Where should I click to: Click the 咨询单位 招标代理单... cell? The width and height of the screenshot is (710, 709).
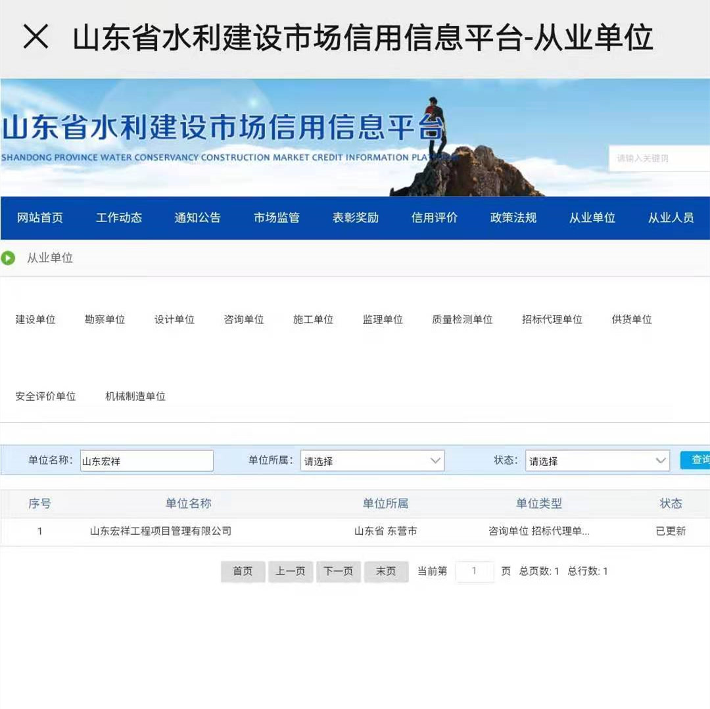tap(539, 531)
